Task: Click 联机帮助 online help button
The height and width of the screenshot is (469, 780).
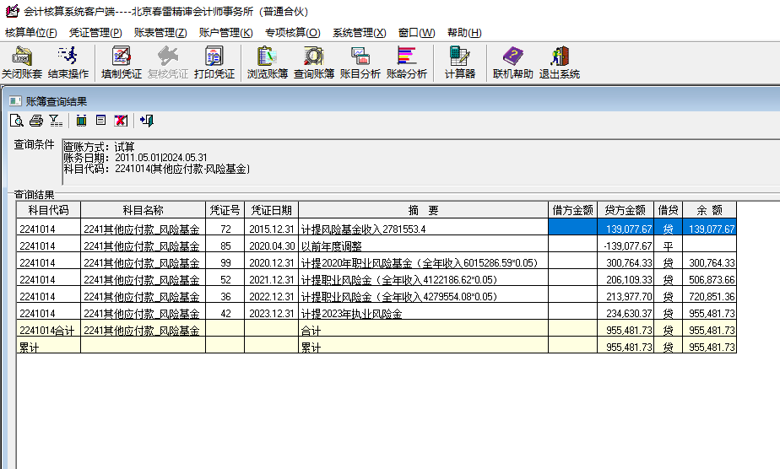Action: coord(513,62)
